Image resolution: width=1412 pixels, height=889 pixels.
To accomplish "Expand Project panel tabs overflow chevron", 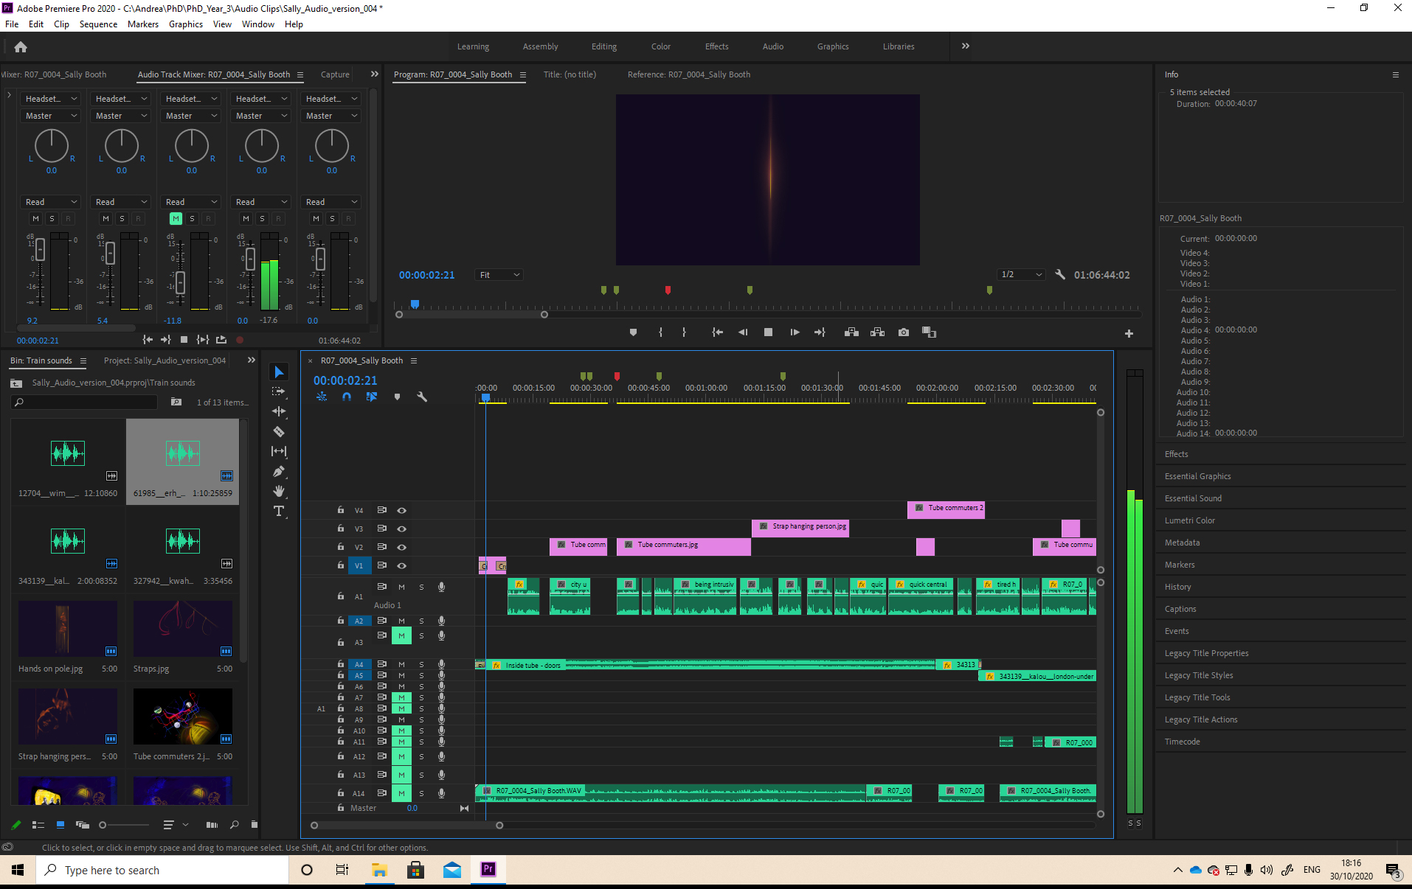I will pyautogui.click(x=252, y=360).
